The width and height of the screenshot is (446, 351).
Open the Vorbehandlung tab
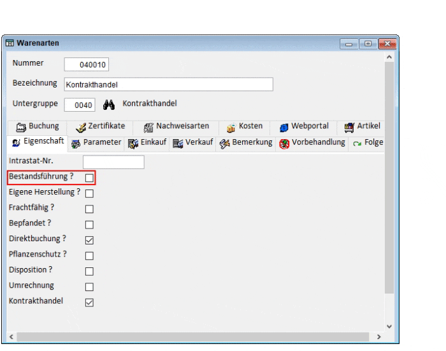312,143
